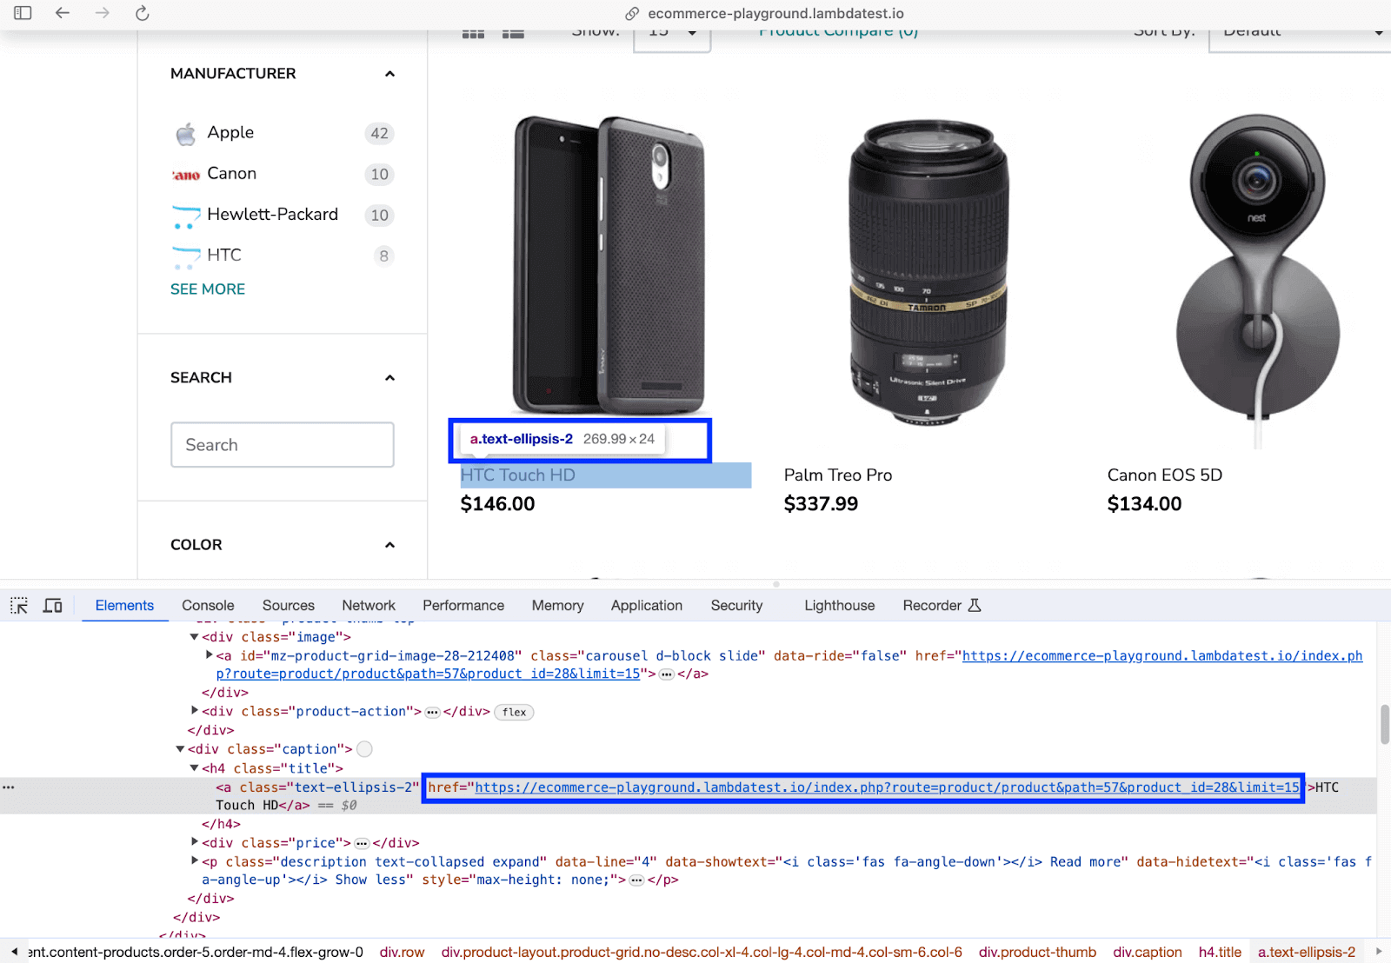Filter by HTC manufacturer
1391x963 pixels.
pos(223,256)
